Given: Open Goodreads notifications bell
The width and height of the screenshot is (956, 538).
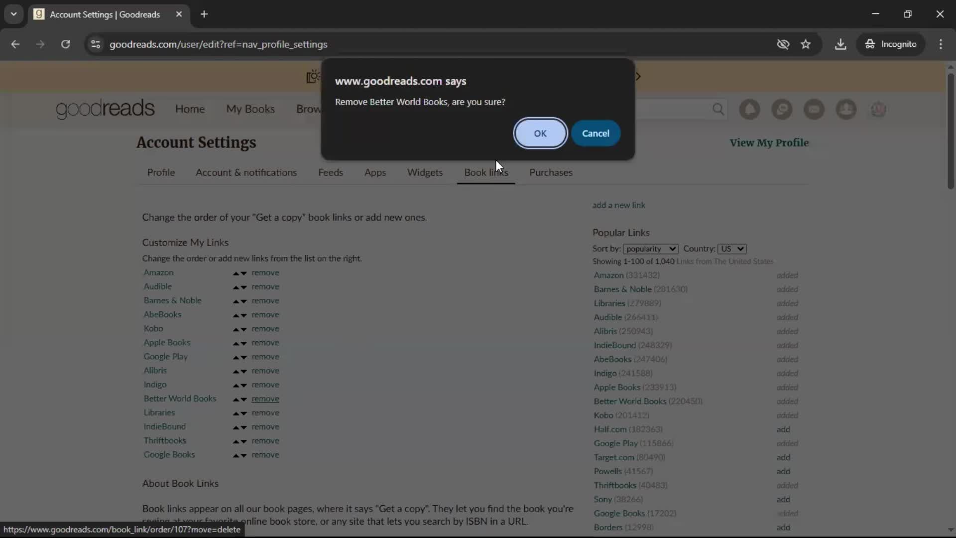Looking at the screenshot, I should coord(749,109).
